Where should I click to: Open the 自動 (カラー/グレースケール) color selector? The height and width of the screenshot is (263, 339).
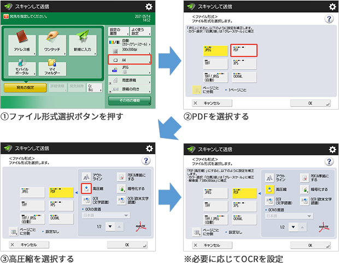(129, 41)
